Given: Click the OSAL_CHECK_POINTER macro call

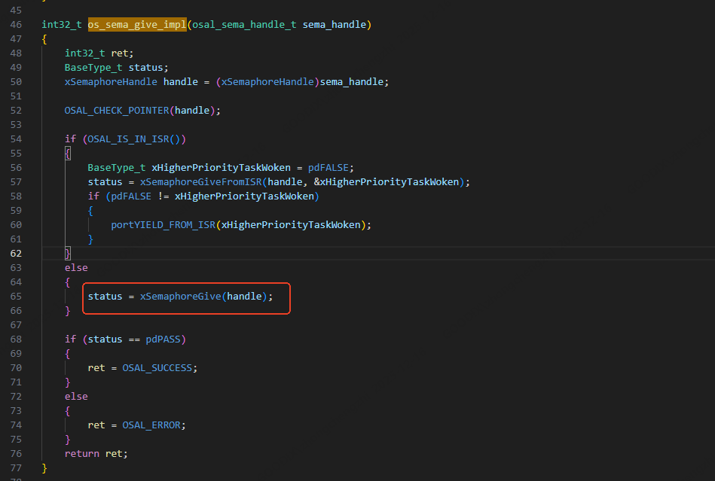Looking at the screenshot, I should (117, 111).
